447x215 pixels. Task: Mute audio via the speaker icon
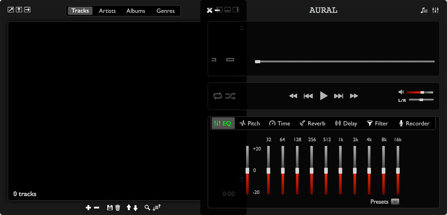(401, 92)
